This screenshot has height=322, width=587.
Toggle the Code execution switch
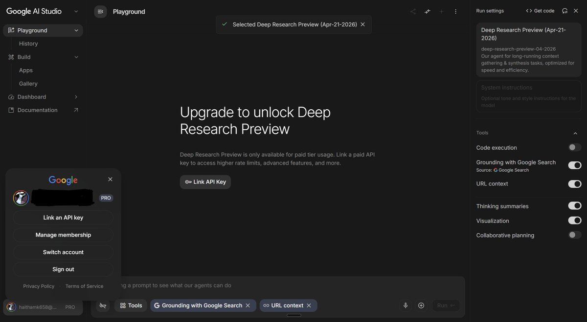575,147
